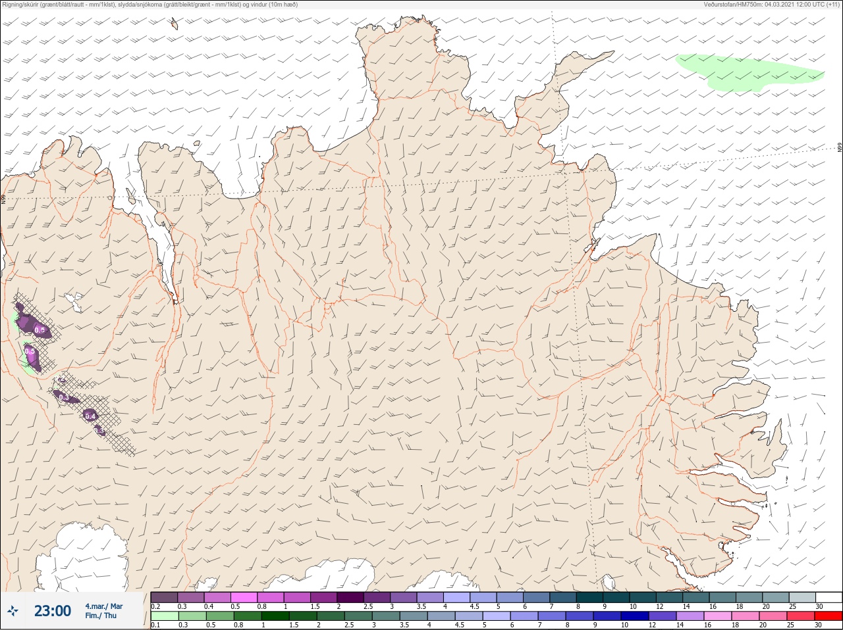Click the "30" value in the lower legend

point(819,625)
